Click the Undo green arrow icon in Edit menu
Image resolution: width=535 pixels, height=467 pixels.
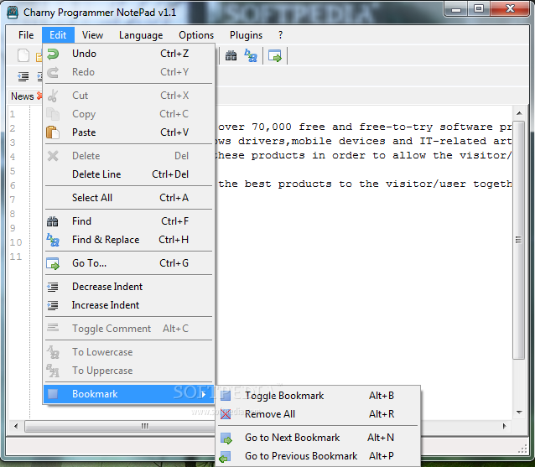pyautogui.click(x=53, y=54)
